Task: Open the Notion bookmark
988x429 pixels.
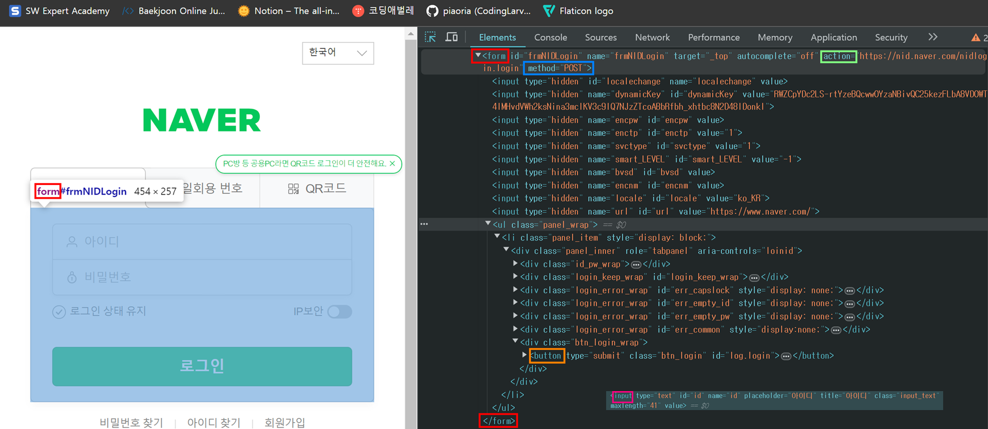Action: click(x=289, y=11)
